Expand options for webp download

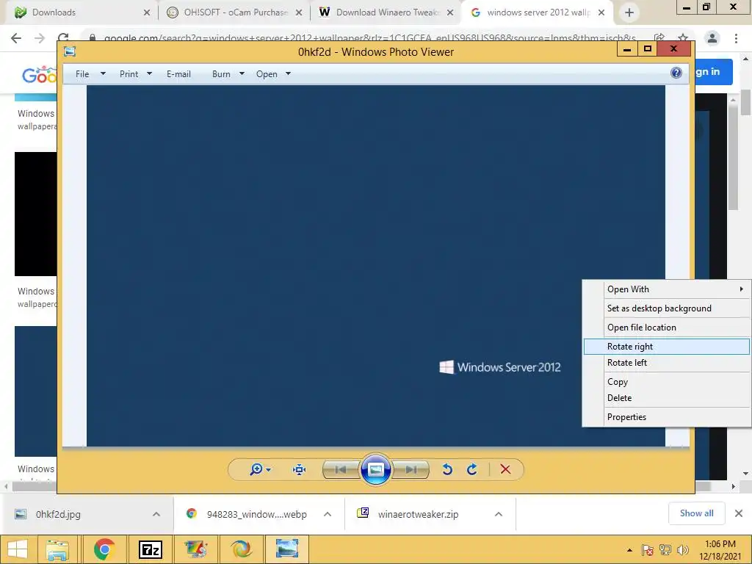[328, 514]
